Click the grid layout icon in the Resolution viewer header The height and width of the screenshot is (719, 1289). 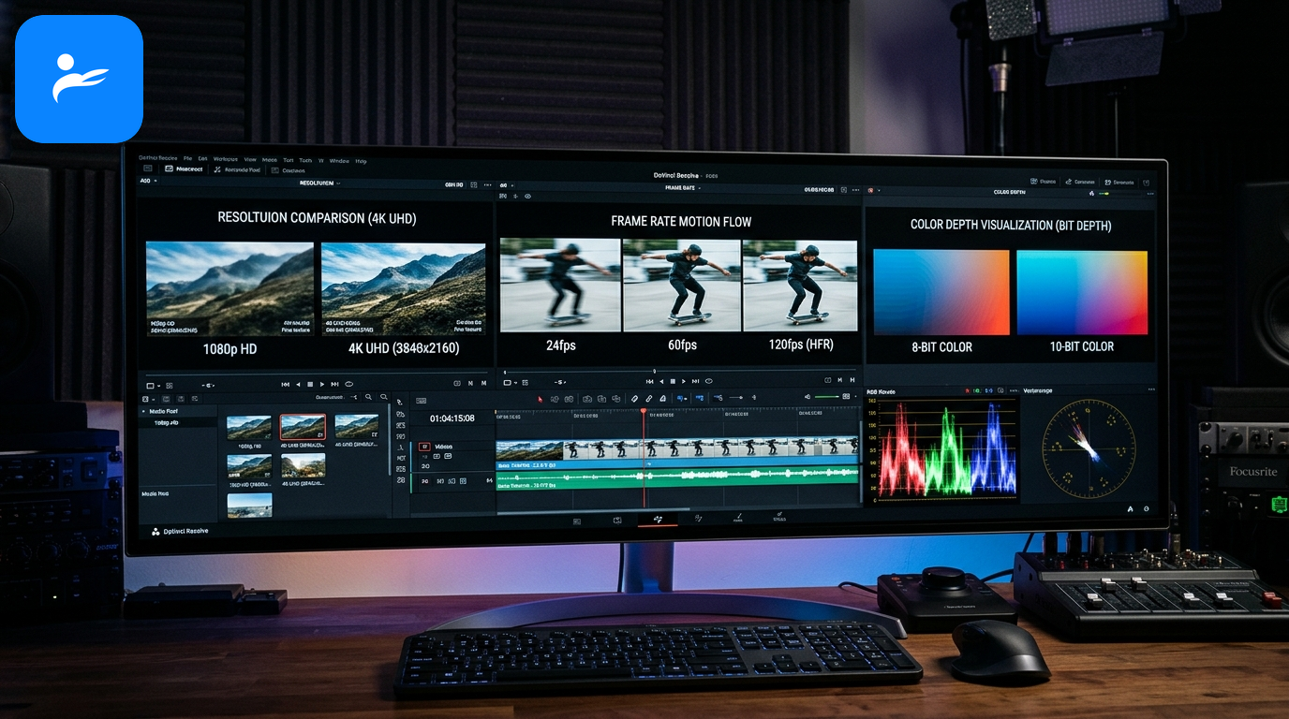point(474,185)
